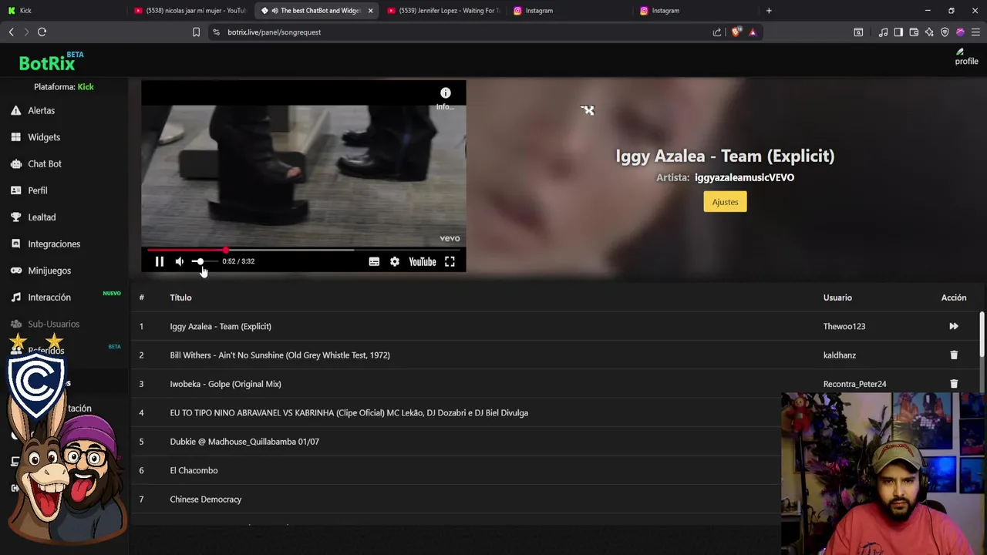Switch the player to fullscreen
Screen dimensions: 987x555
point(450,261)
